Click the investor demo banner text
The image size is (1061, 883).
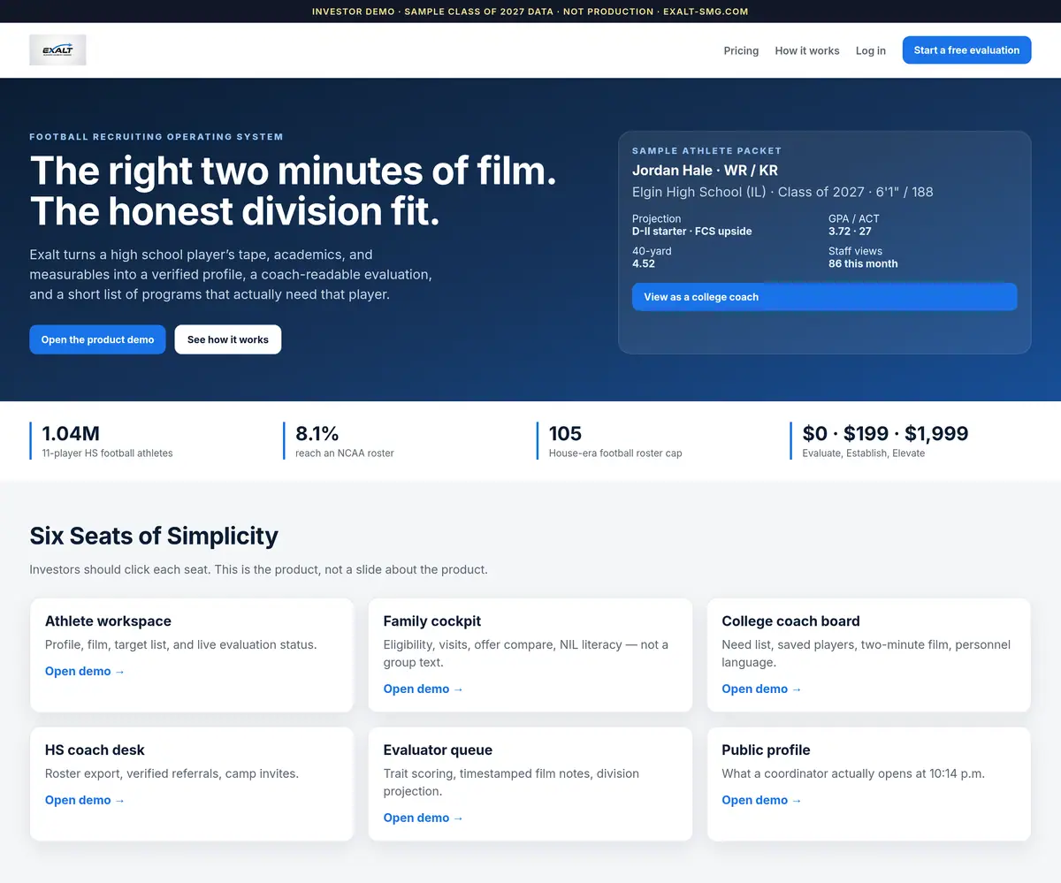click(x=530, y=11)
